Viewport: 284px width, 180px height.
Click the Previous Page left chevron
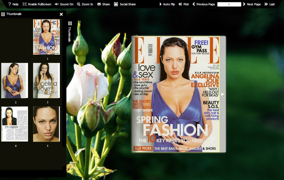tap(194, 4)
